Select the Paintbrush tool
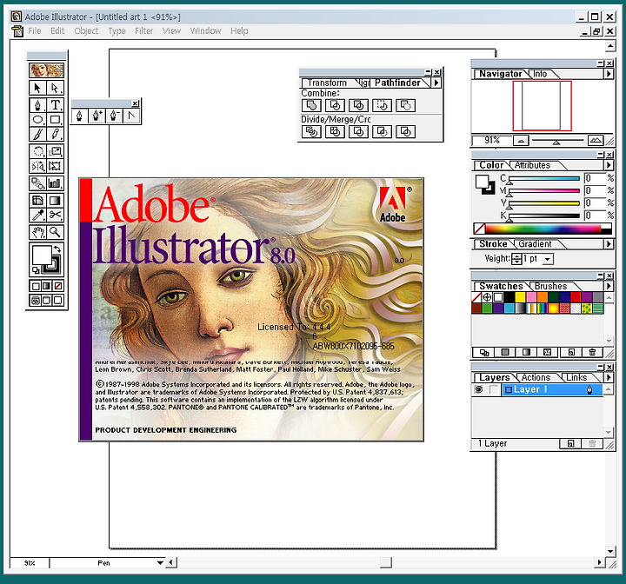 (37, 134)
